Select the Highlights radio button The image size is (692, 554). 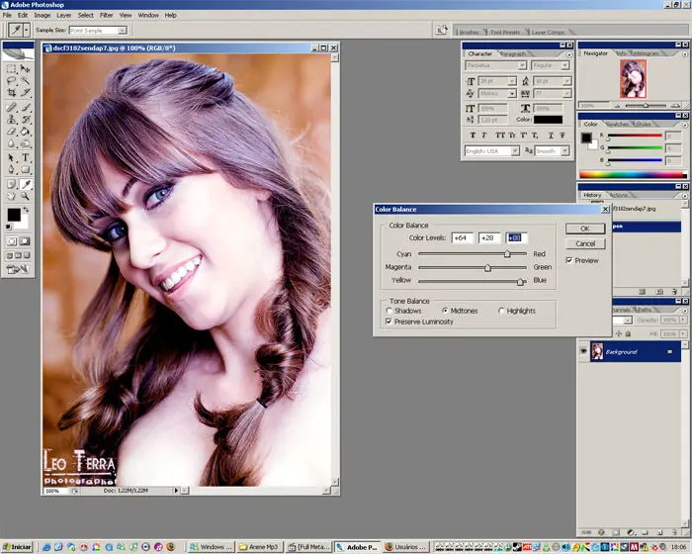pos(500,311)
